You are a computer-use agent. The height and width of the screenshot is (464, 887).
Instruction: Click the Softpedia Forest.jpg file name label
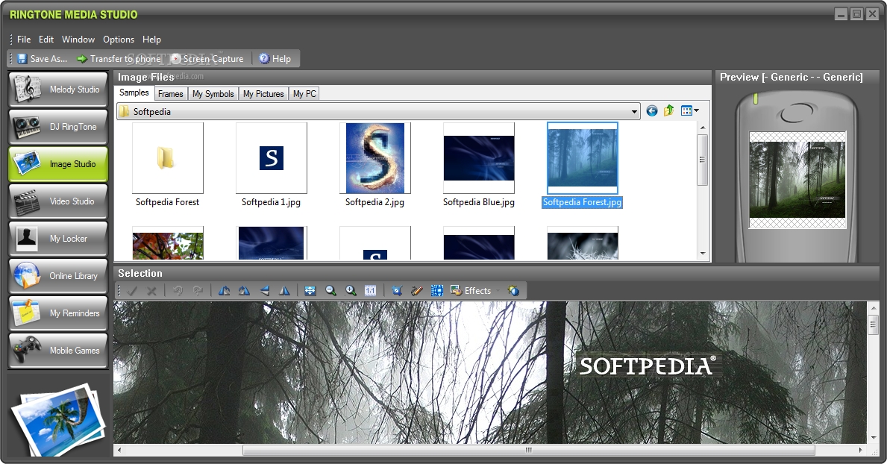click(x=582, y=202)
